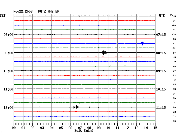Viewport: 177px width, 135px height.
Task: Select x-axis minute label 09
Action: click(99, 128)
